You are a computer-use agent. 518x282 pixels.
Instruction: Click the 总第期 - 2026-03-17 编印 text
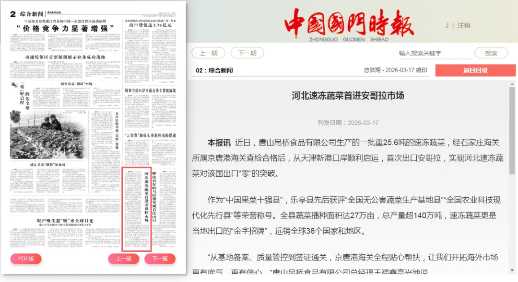(x=395, y=70)
